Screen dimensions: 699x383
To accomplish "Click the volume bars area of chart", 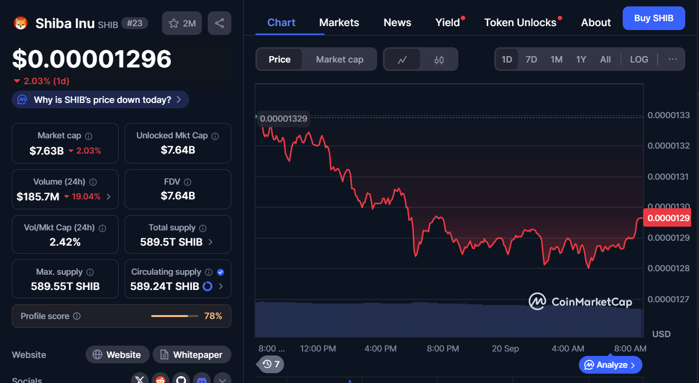I will (449, 319).
